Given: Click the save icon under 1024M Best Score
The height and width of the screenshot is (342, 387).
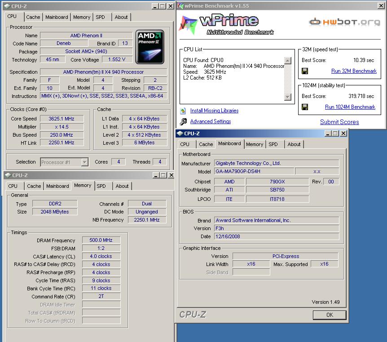Looking at the screenshot, I should tap(305, 107).
